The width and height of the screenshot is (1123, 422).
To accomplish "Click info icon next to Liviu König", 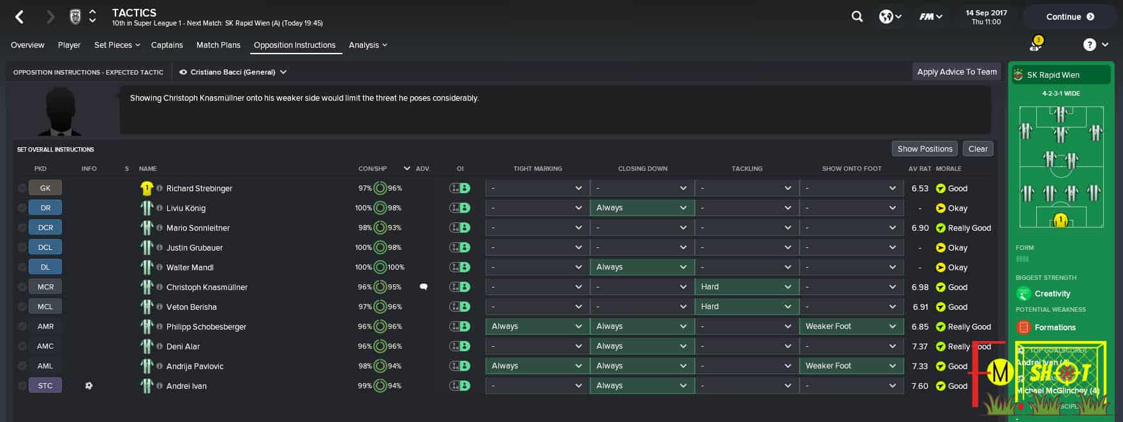I will pyautogui.click(x=160, y=208).
